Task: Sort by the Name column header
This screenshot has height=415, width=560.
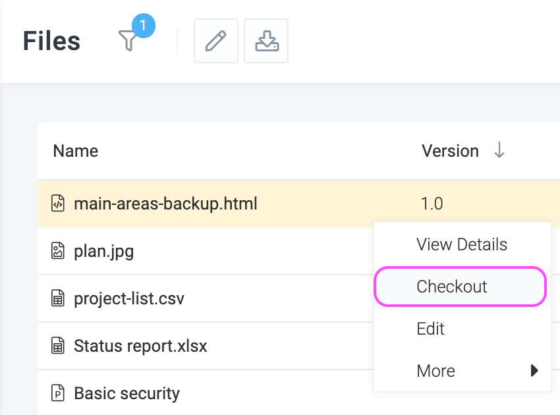Action: pos(75,151)
